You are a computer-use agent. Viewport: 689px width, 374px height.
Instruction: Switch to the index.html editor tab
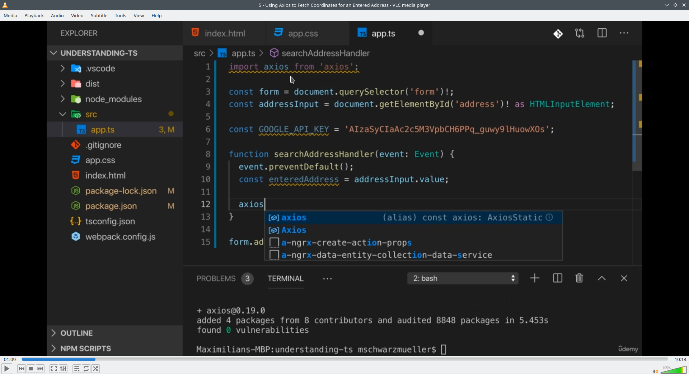pyautogui.click(x=224, y=33)
